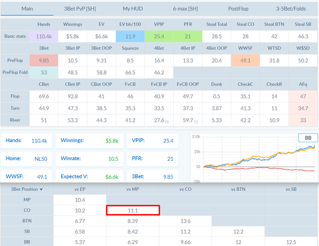Click CO vs EP value 10.2
The height and width of the screenshot is (246, 319).
pos(80,210)
